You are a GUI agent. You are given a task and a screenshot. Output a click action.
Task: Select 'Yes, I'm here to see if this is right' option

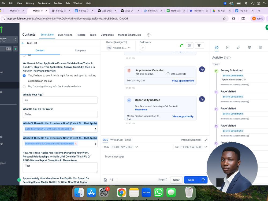tap(24, 76)
